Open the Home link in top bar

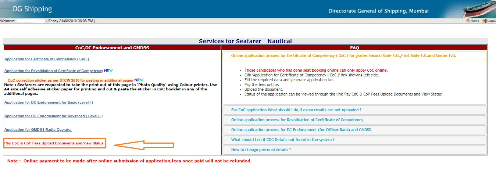(475, 21)
